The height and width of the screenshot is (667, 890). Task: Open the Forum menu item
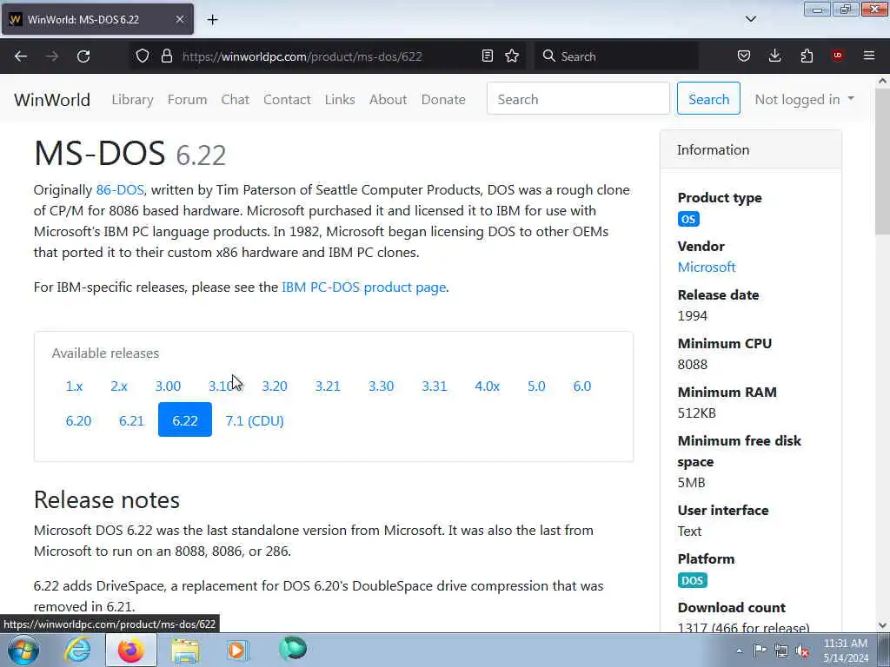point(188,99)
